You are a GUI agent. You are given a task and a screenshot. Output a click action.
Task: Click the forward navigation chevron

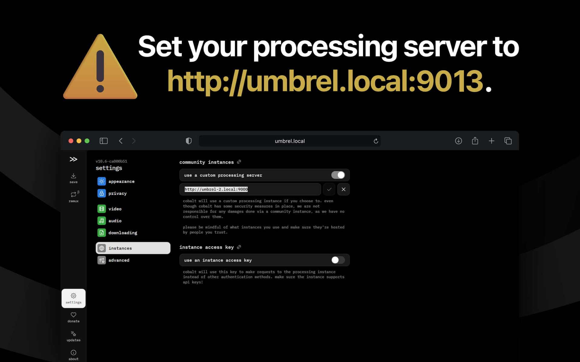134,141
